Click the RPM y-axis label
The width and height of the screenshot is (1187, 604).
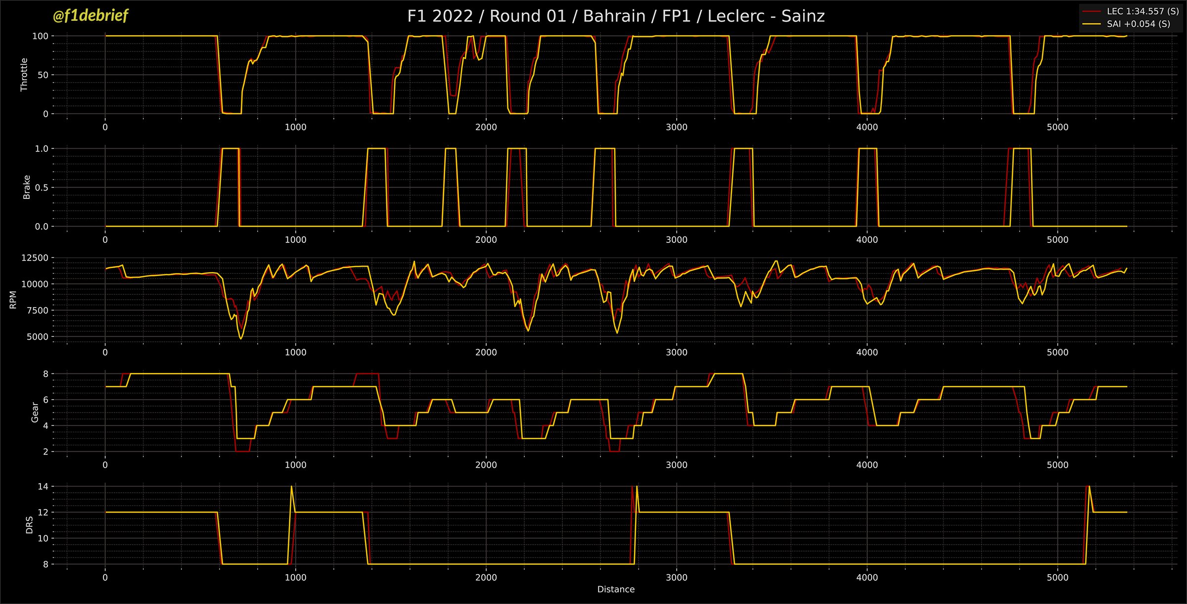click(x=13, y=300)
